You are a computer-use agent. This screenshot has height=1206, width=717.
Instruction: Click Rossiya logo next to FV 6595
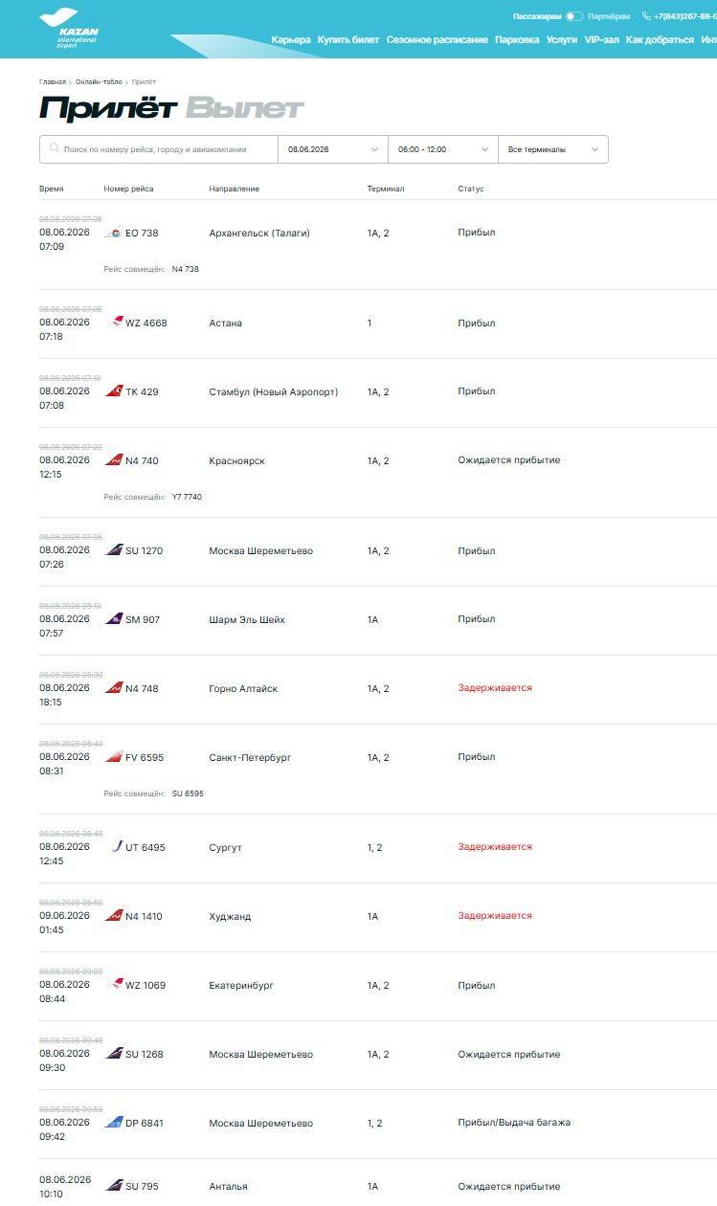[x=114, y=757]
